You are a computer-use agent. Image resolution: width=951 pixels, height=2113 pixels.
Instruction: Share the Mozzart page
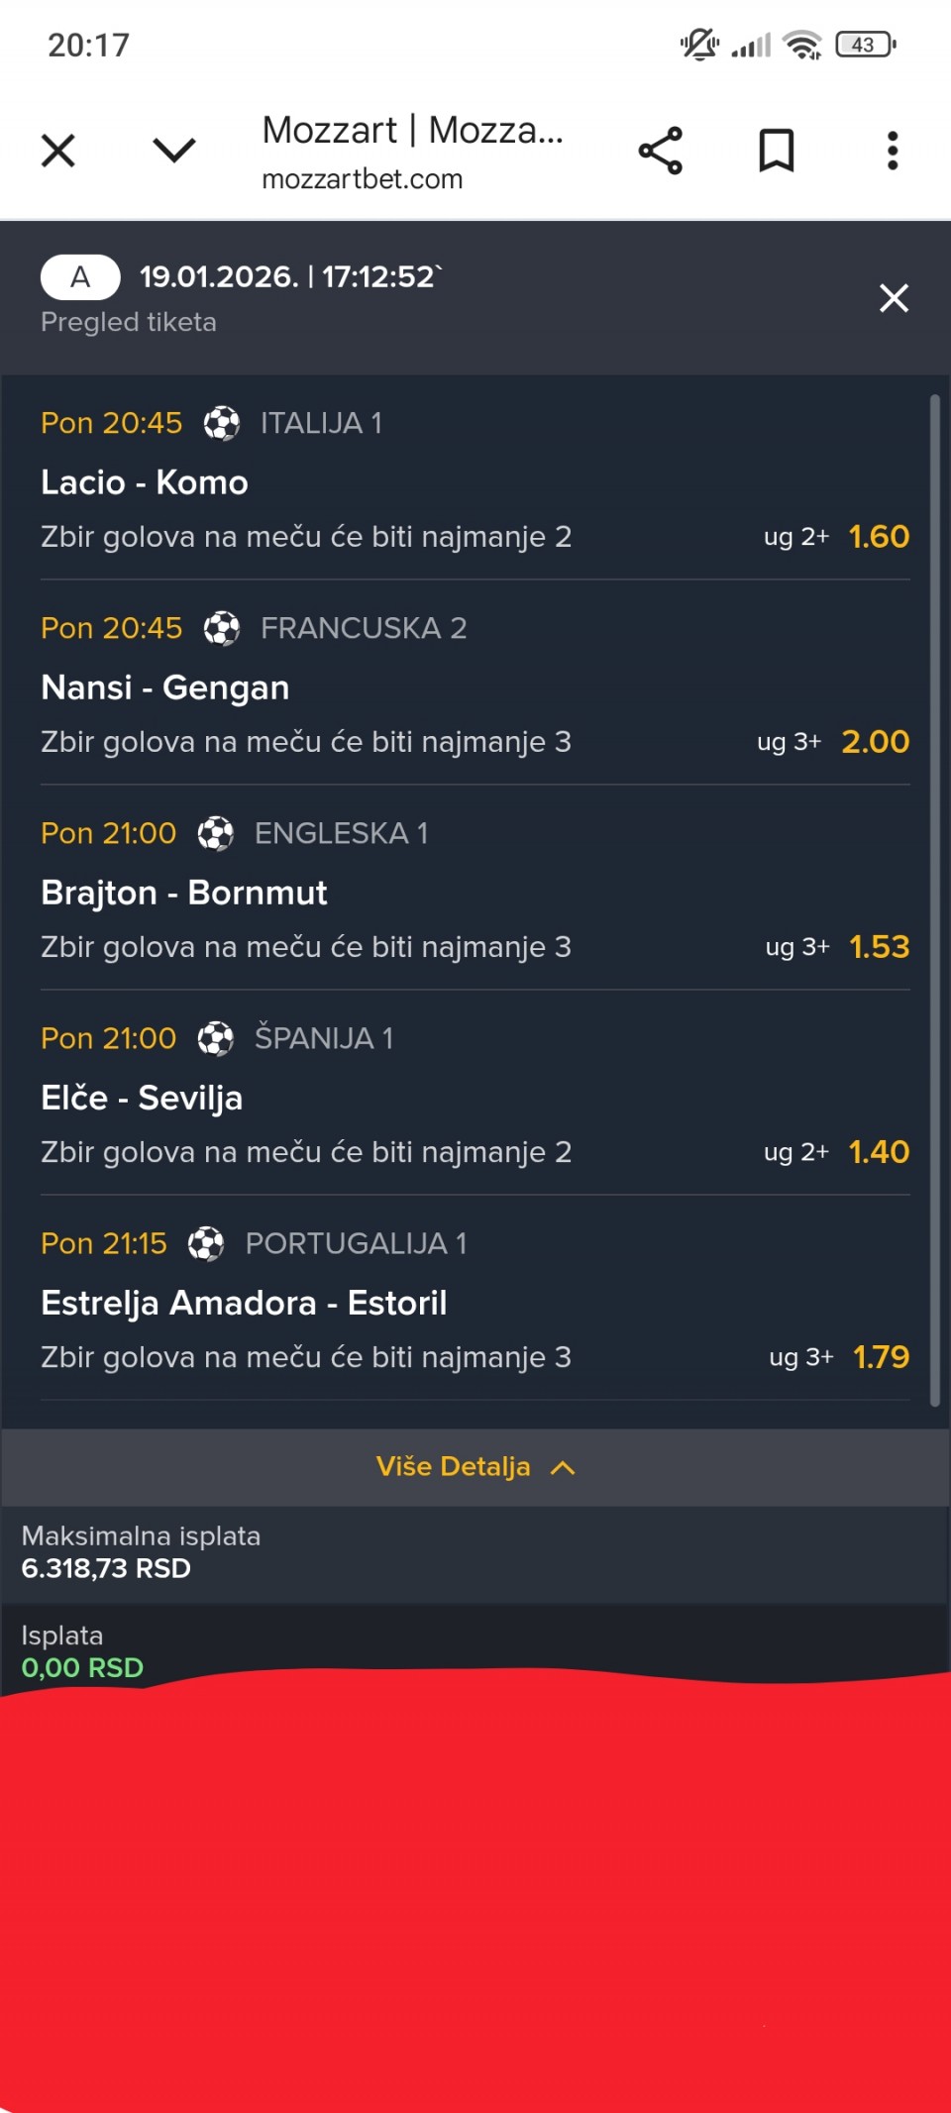point(660,151)
